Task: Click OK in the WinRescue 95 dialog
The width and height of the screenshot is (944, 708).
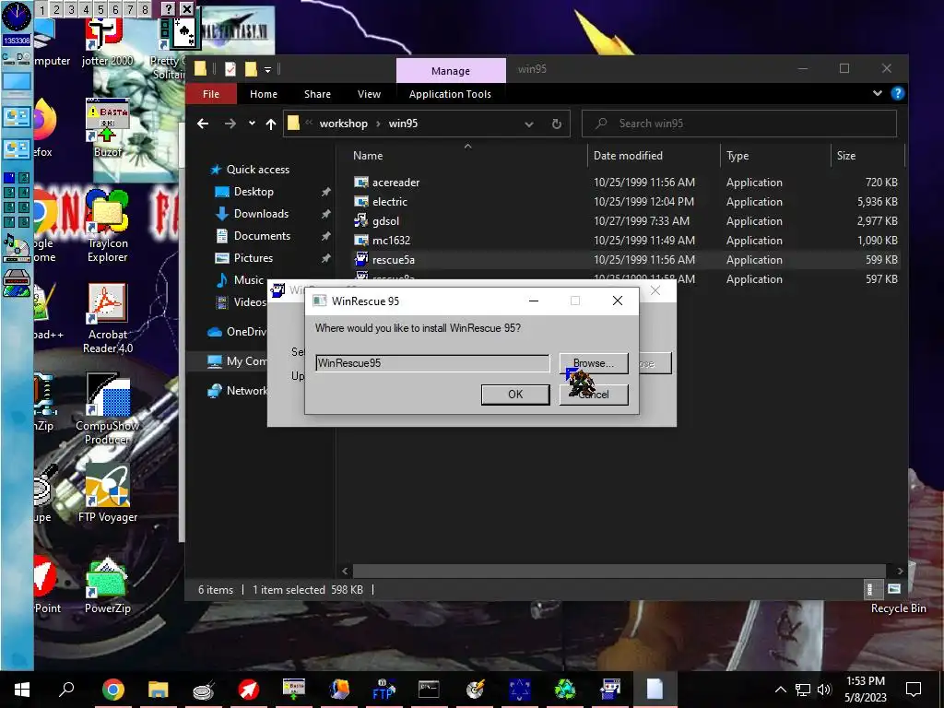Action: coord(515,395)
